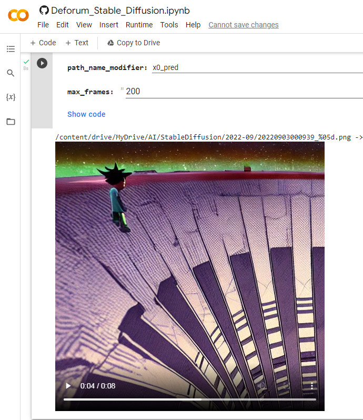Image resolution: width=363 pixels, height=420 pixels.
Task: Open the Insert menu
Action: 109,25
